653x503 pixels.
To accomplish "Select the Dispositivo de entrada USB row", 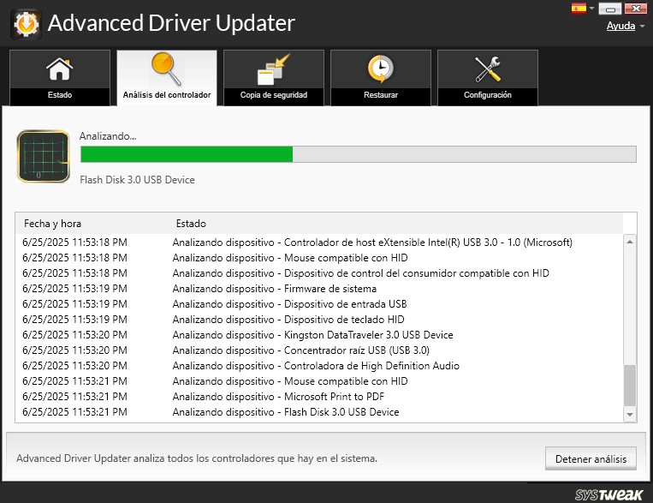I will tap(319, 304).
